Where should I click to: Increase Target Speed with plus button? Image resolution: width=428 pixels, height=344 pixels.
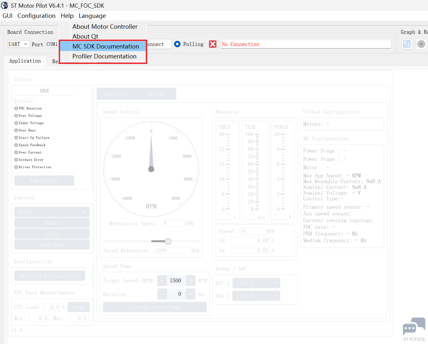coord(191,280)
